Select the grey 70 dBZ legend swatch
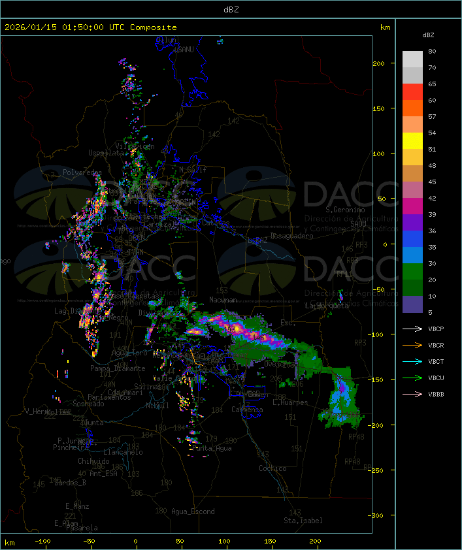Screen dimensions: 462x550 pos(412,75)
